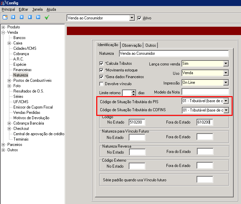Select UF/ICMS tree item
241x204 pixels.
coord(21,102)
